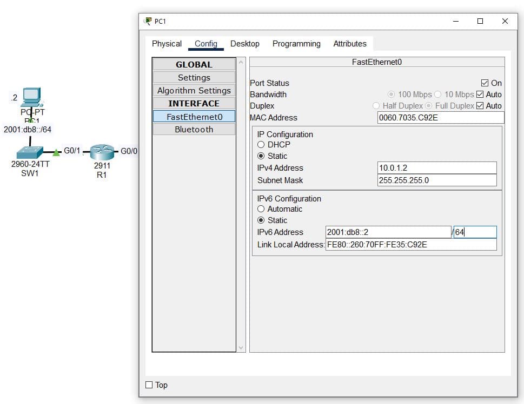Image resolution: width=524 pixels, height=404 pixels.
Task: Open the global Settings button
Action: 194,78
